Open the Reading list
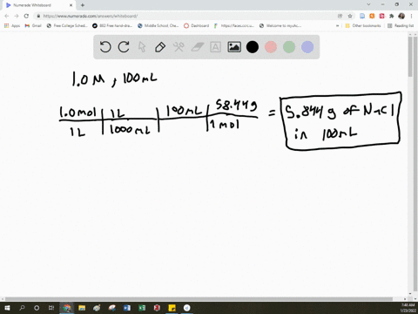The image size is (418, 314). pyautogui.click(x=401, y=25)
